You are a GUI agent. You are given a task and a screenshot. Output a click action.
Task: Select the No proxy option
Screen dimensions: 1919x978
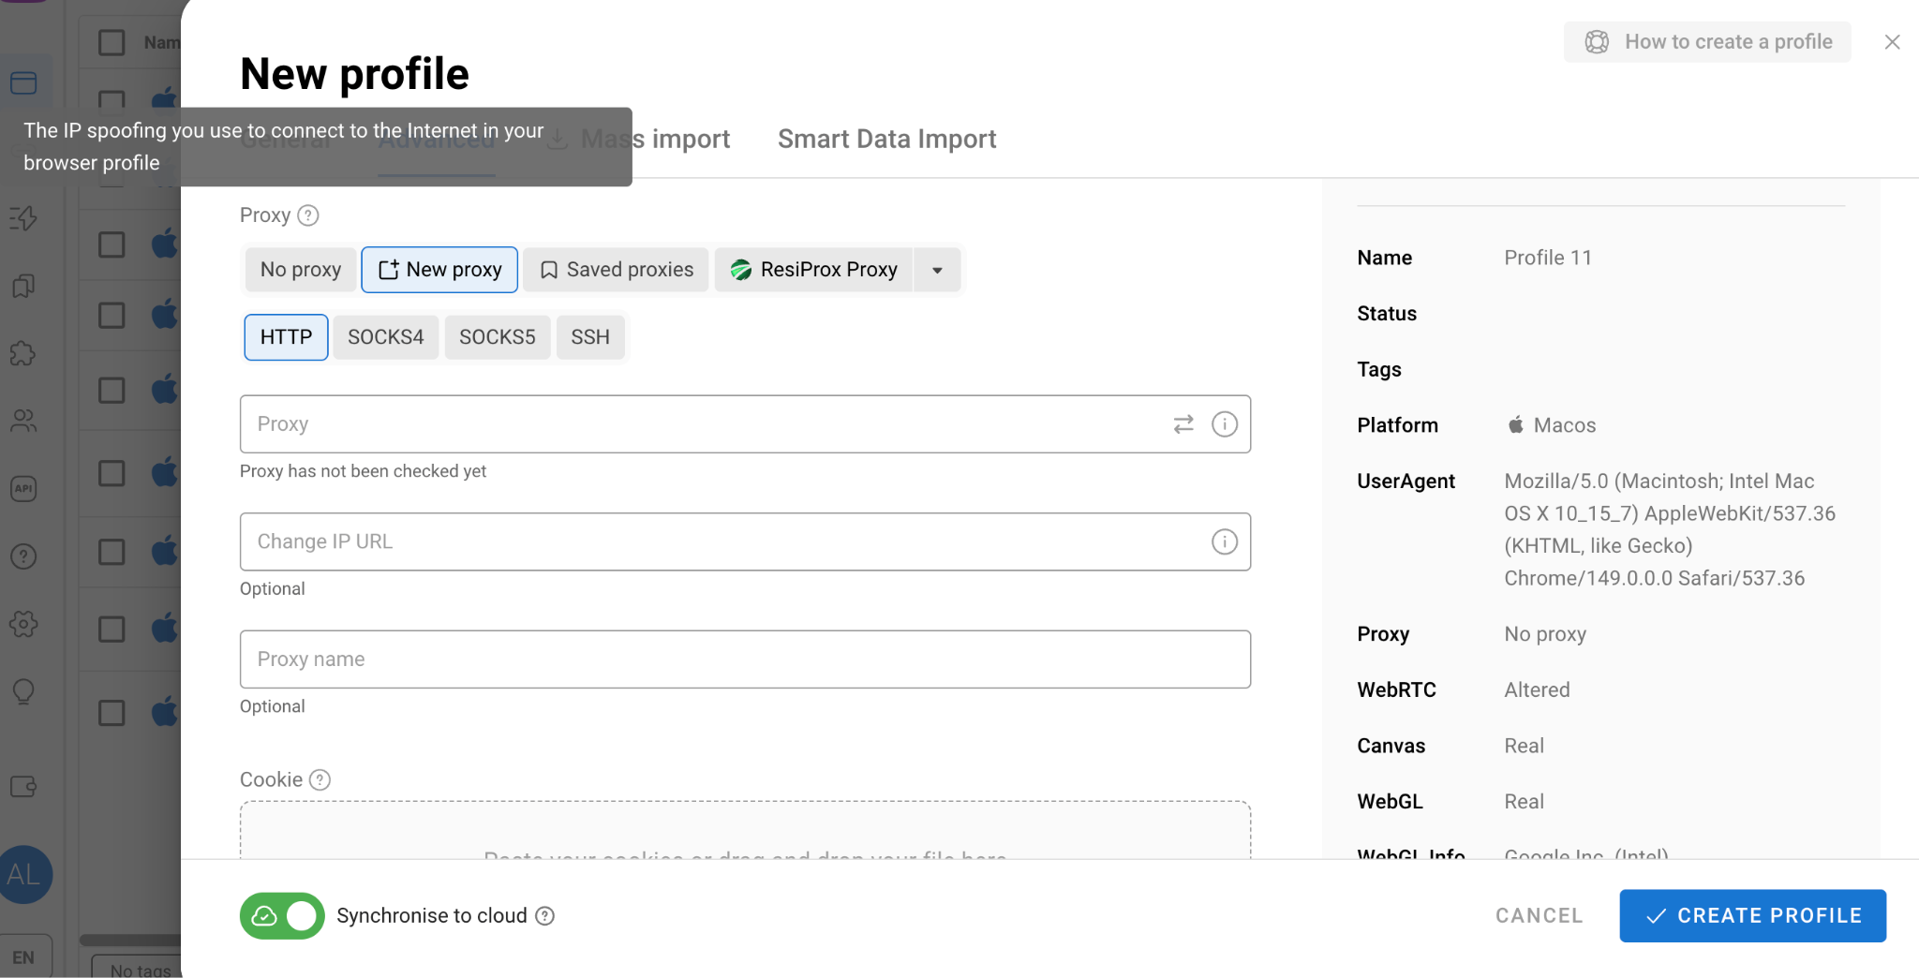coord(301,270)
